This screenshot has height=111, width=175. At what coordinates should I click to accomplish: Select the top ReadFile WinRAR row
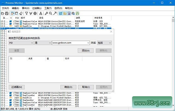[56, 26]
